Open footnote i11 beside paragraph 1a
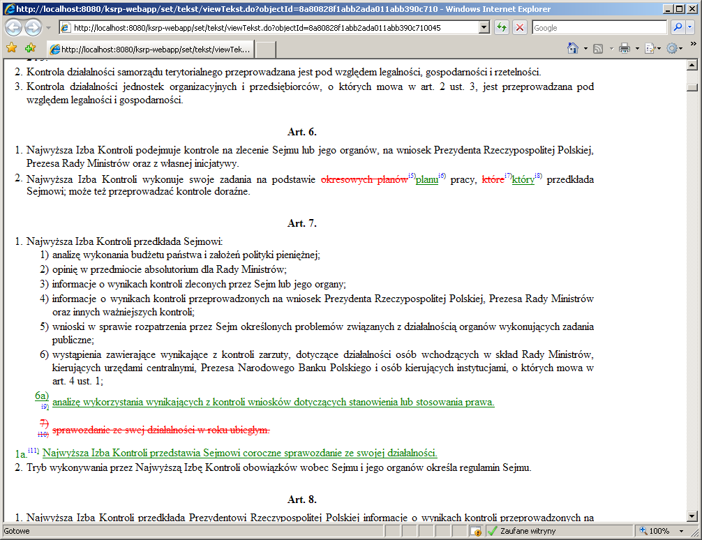The width and height of the screenshot is (702, 540). coord(33,450)
